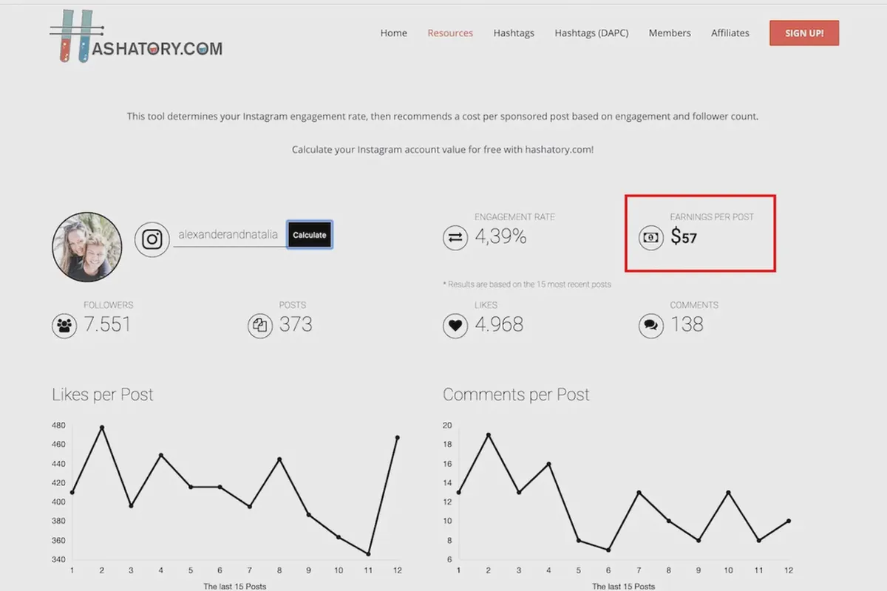The image size is (887, 591).
Task: Click the SIGN UP! button
Action: (x=804, y=33)
